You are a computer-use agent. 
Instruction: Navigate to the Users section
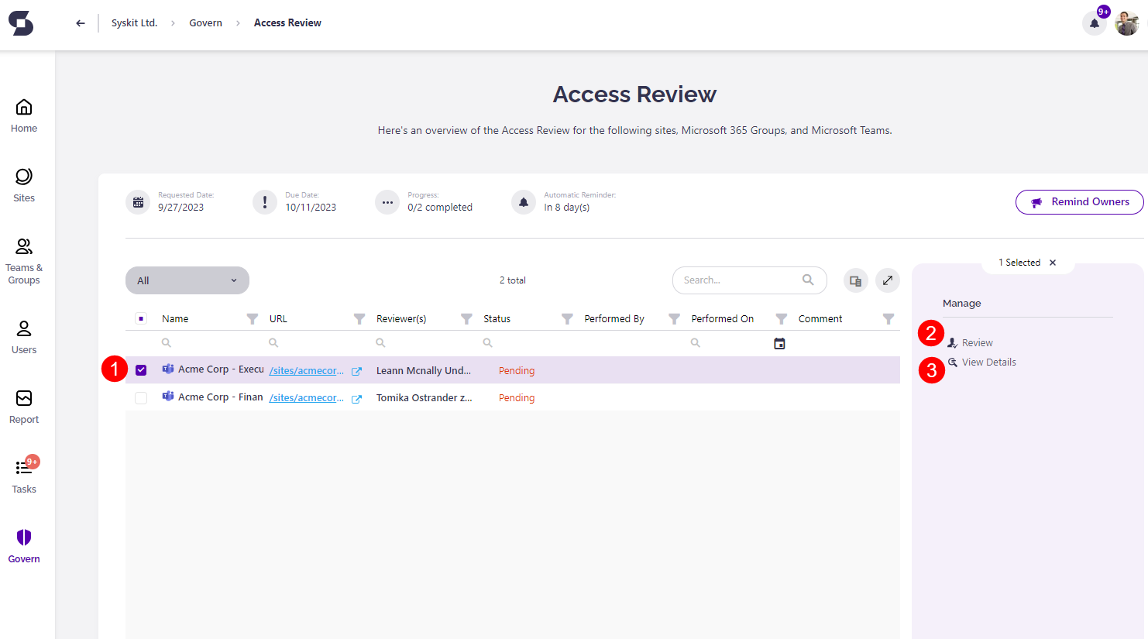(24, 336)
